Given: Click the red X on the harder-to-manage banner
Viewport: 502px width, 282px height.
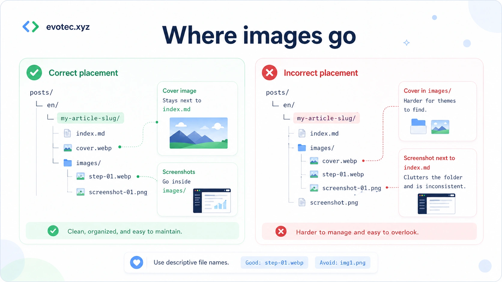Looking at the screenshot, I should [x=281, y=231].
